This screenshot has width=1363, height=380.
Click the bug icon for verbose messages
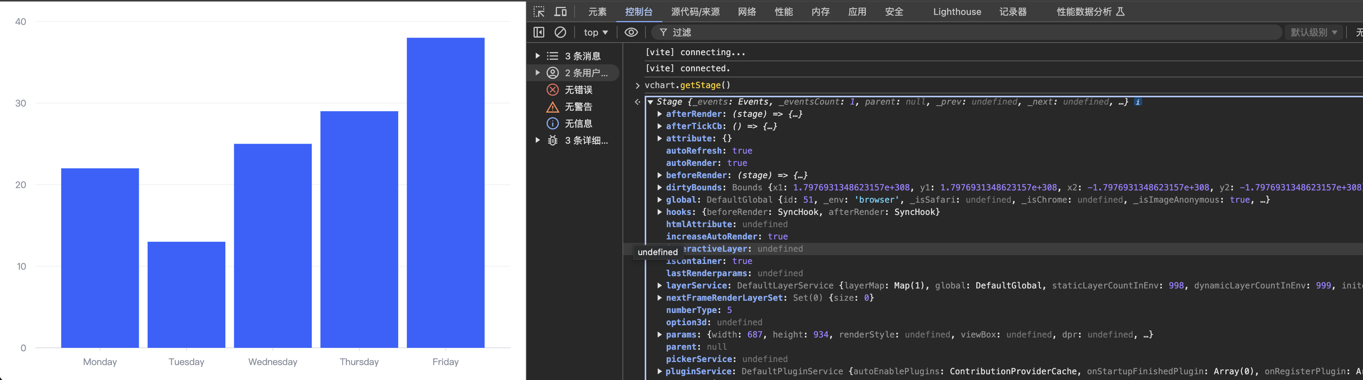coord(552,140)
